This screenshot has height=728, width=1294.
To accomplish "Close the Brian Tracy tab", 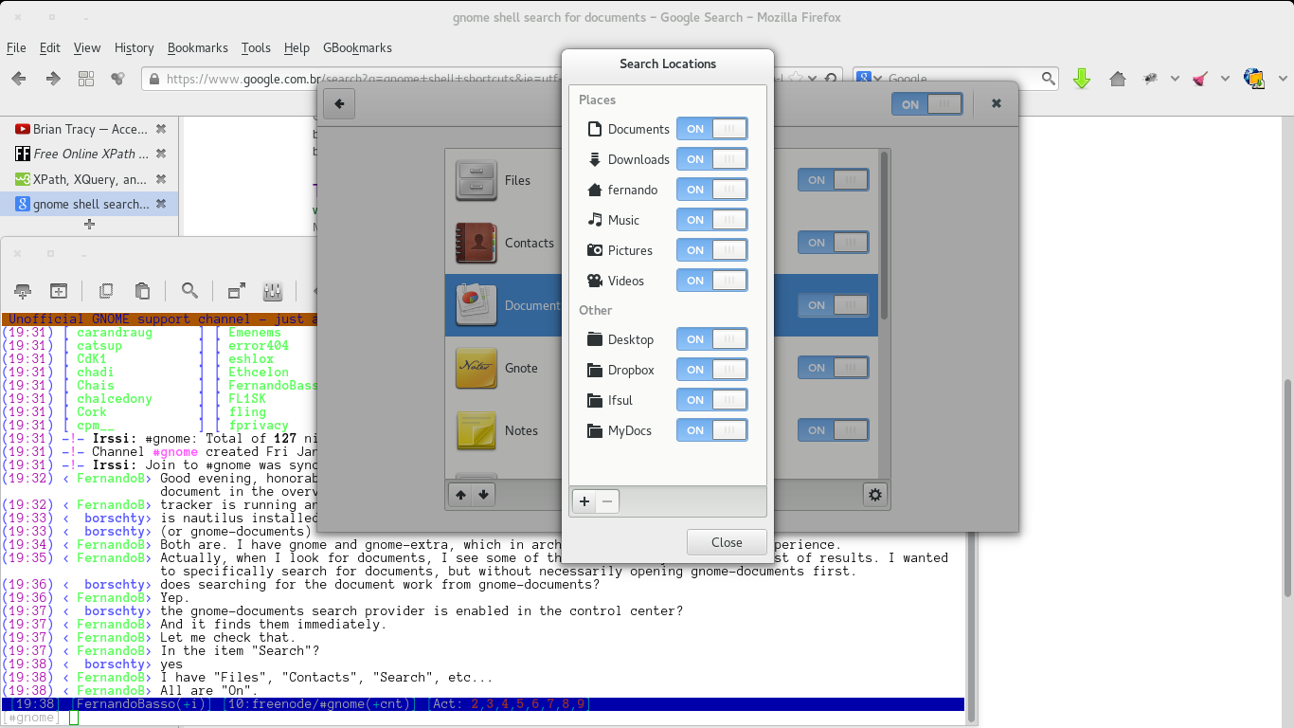I will pos(161,129).
